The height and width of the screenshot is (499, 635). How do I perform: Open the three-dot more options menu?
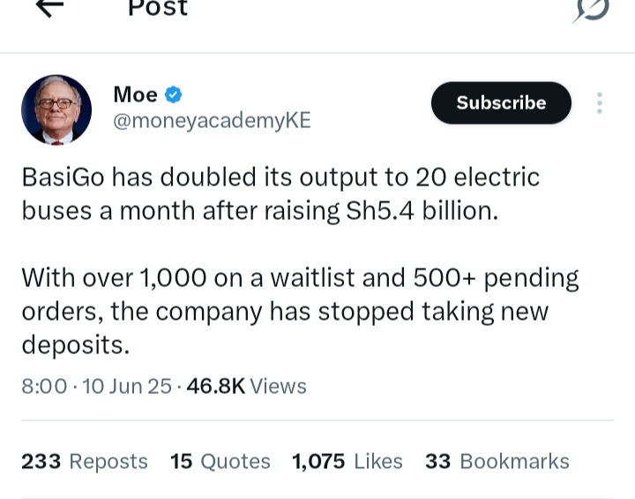(x=600, y=103)
